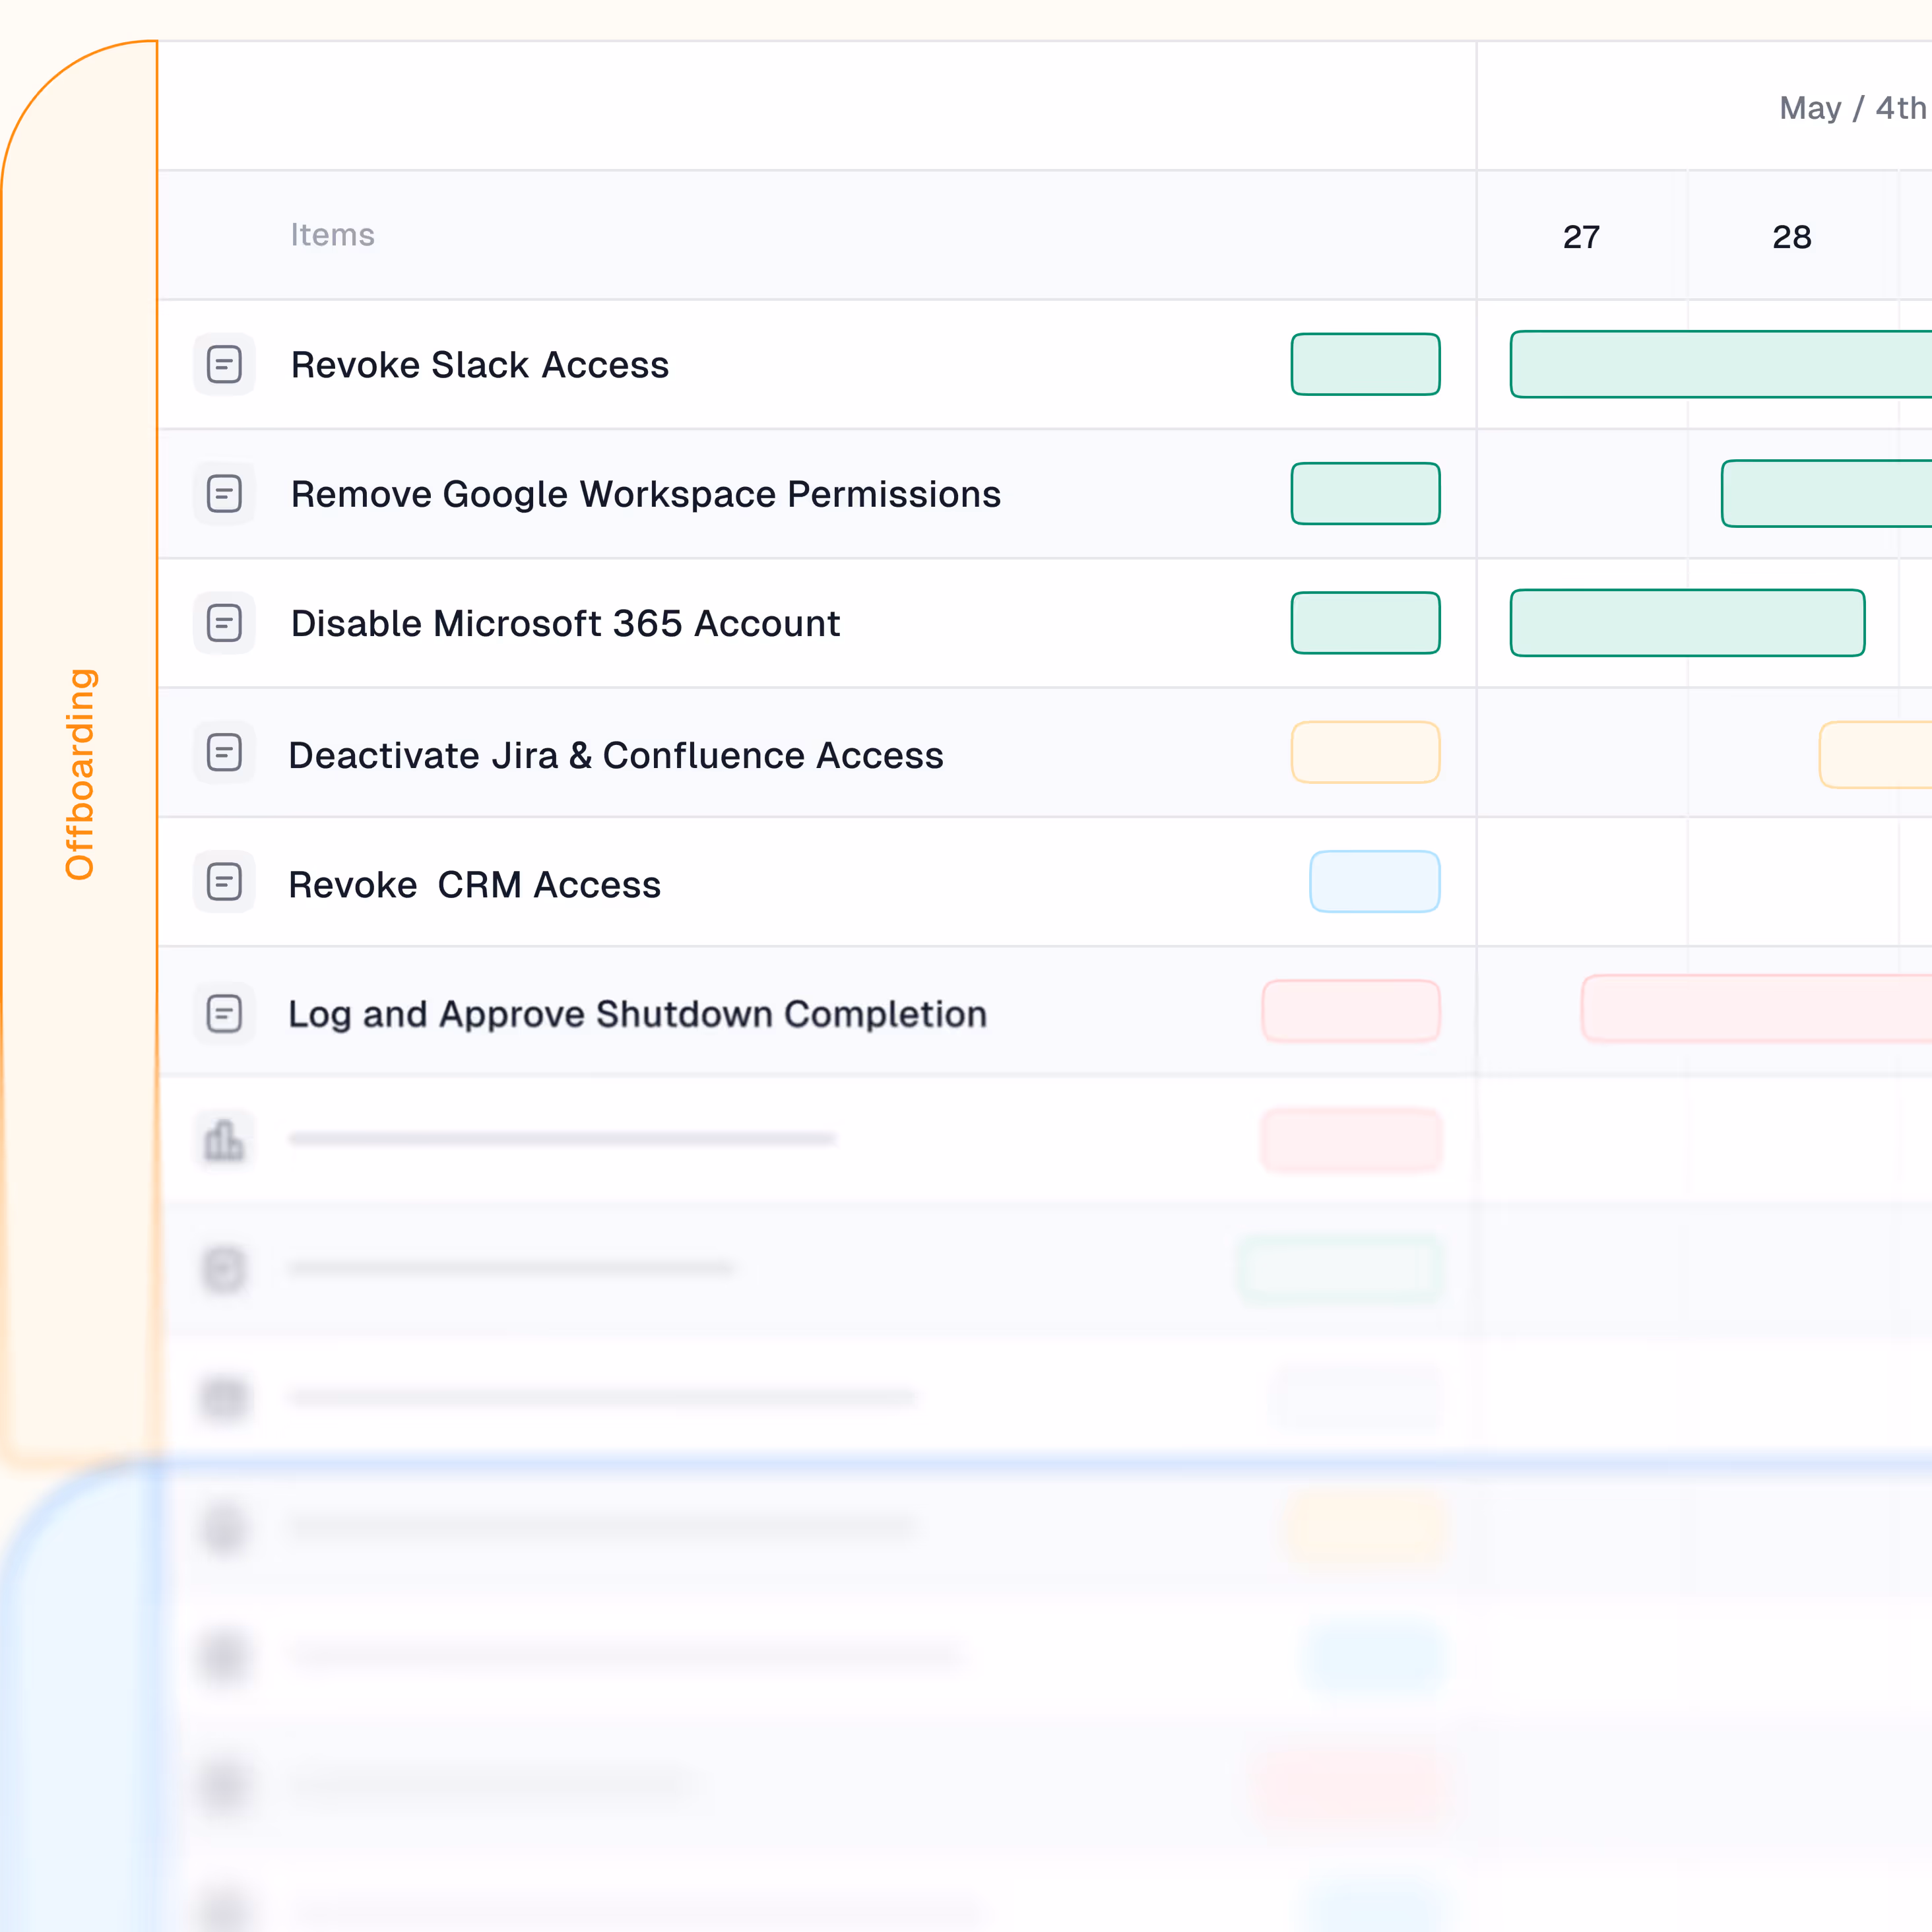Click the Revoke CRM Access task icon
The width and height of the screenshot is (1932, 1932).
[224, 882]
